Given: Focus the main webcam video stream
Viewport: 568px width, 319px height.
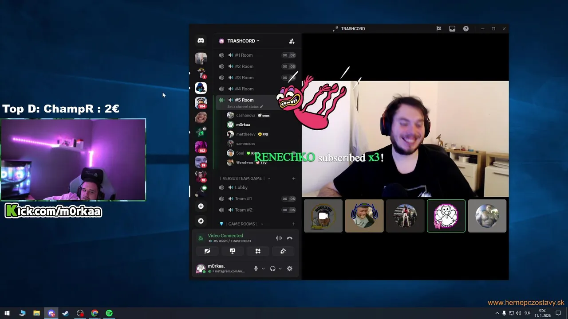Looking at the screenshot, I should (405, 139).
